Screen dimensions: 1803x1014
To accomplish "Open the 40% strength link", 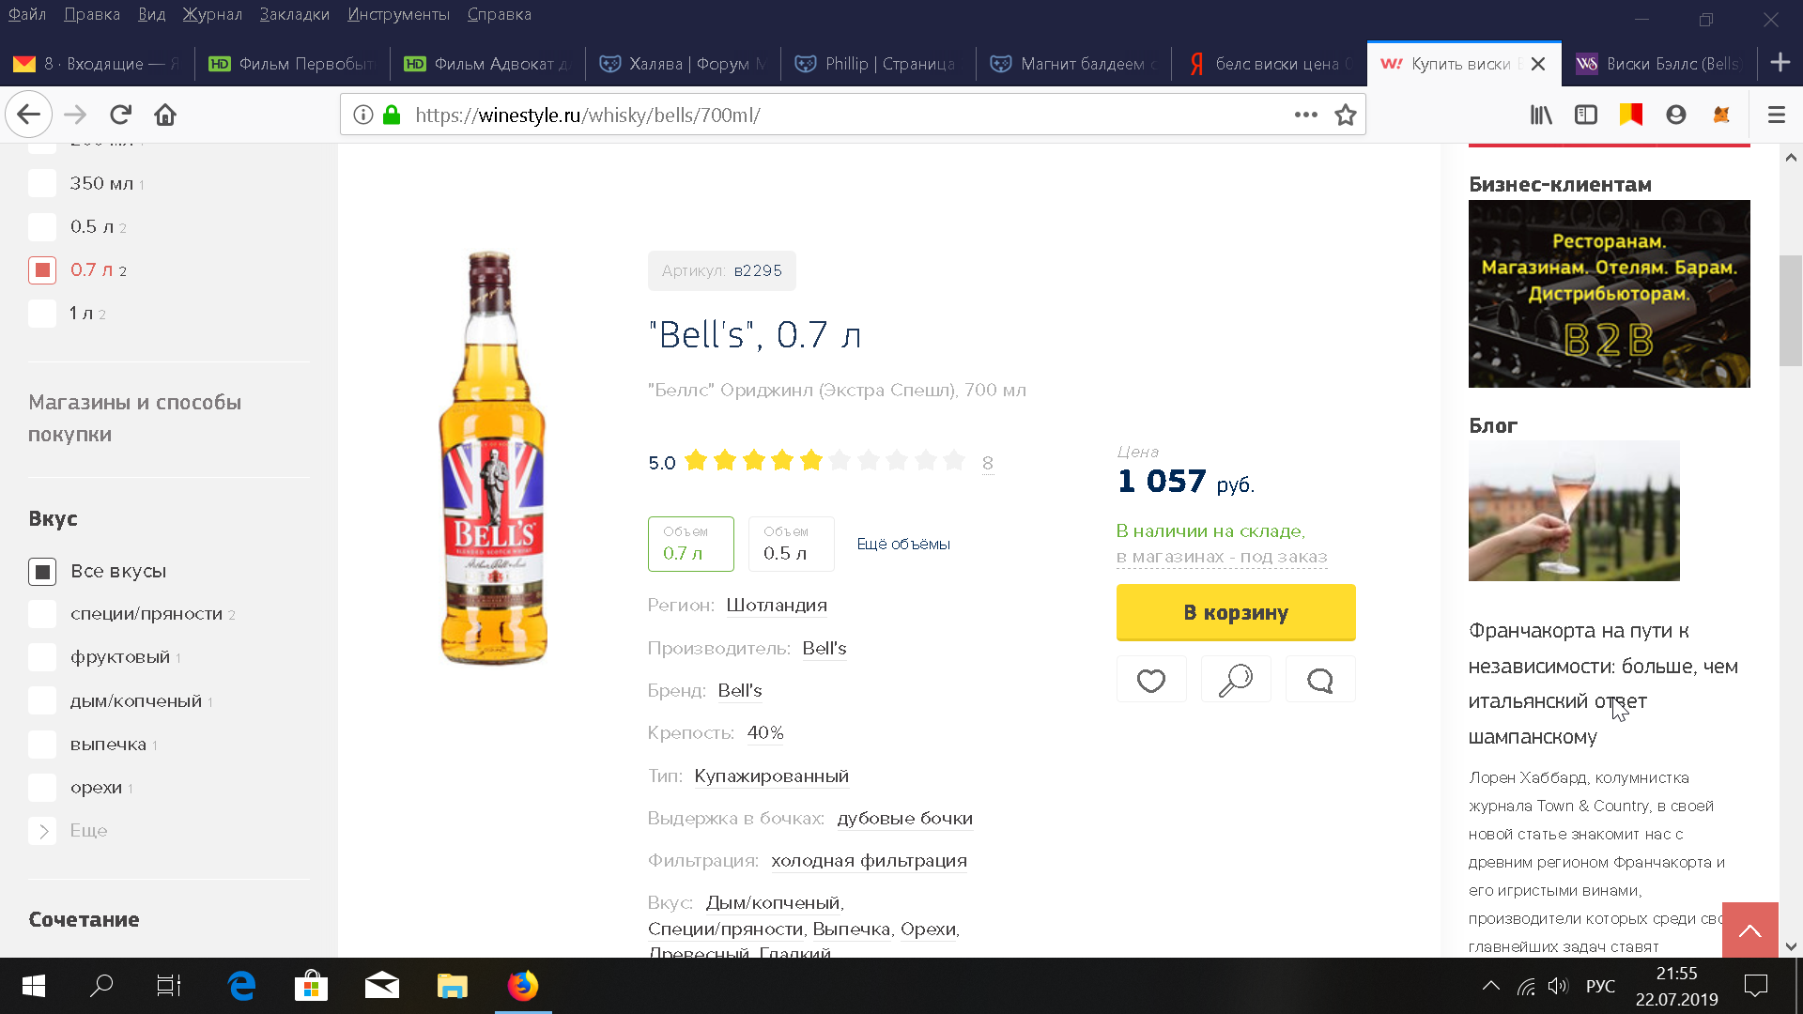I will [765, 733].
